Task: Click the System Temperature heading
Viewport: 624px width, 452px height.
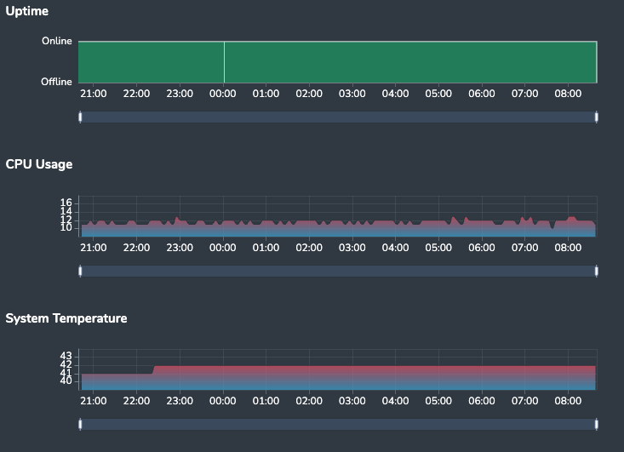Action: pyautogui.click(x=66, y=318)
